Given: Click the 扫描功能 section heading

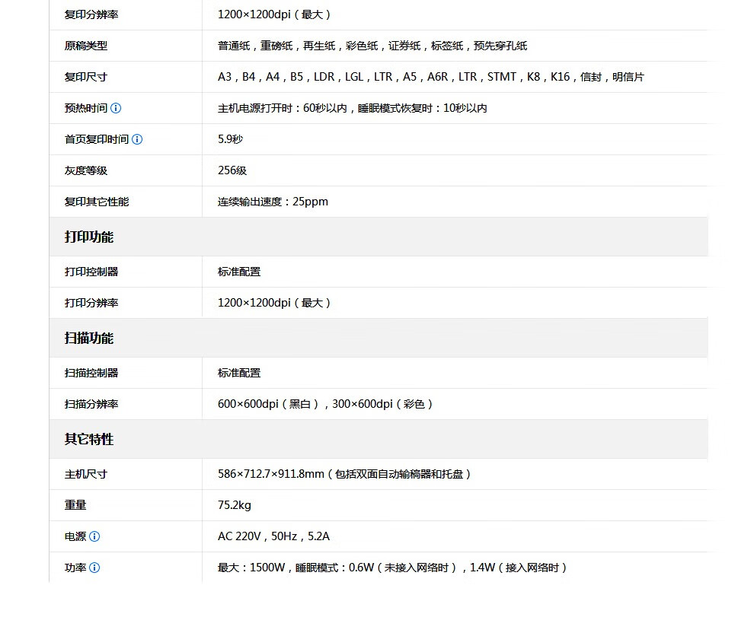Looking at the screenshot, I should click(89, 338).
